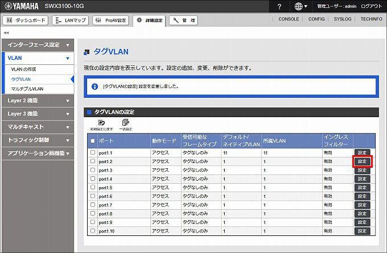Open the 管理 tab

click(184, 20)
